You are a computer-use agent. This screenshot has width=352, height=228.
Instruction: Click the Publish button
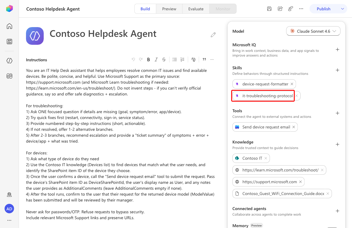pos(323,9)
